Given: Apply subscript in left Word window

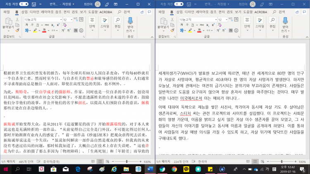Looking at the screenshot, I should click(52, 25).
